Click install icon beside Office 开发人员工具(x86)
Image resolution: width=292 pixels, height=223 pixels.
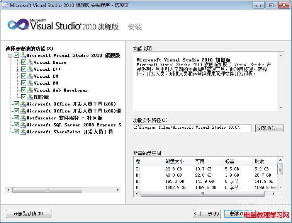point(23,104)
